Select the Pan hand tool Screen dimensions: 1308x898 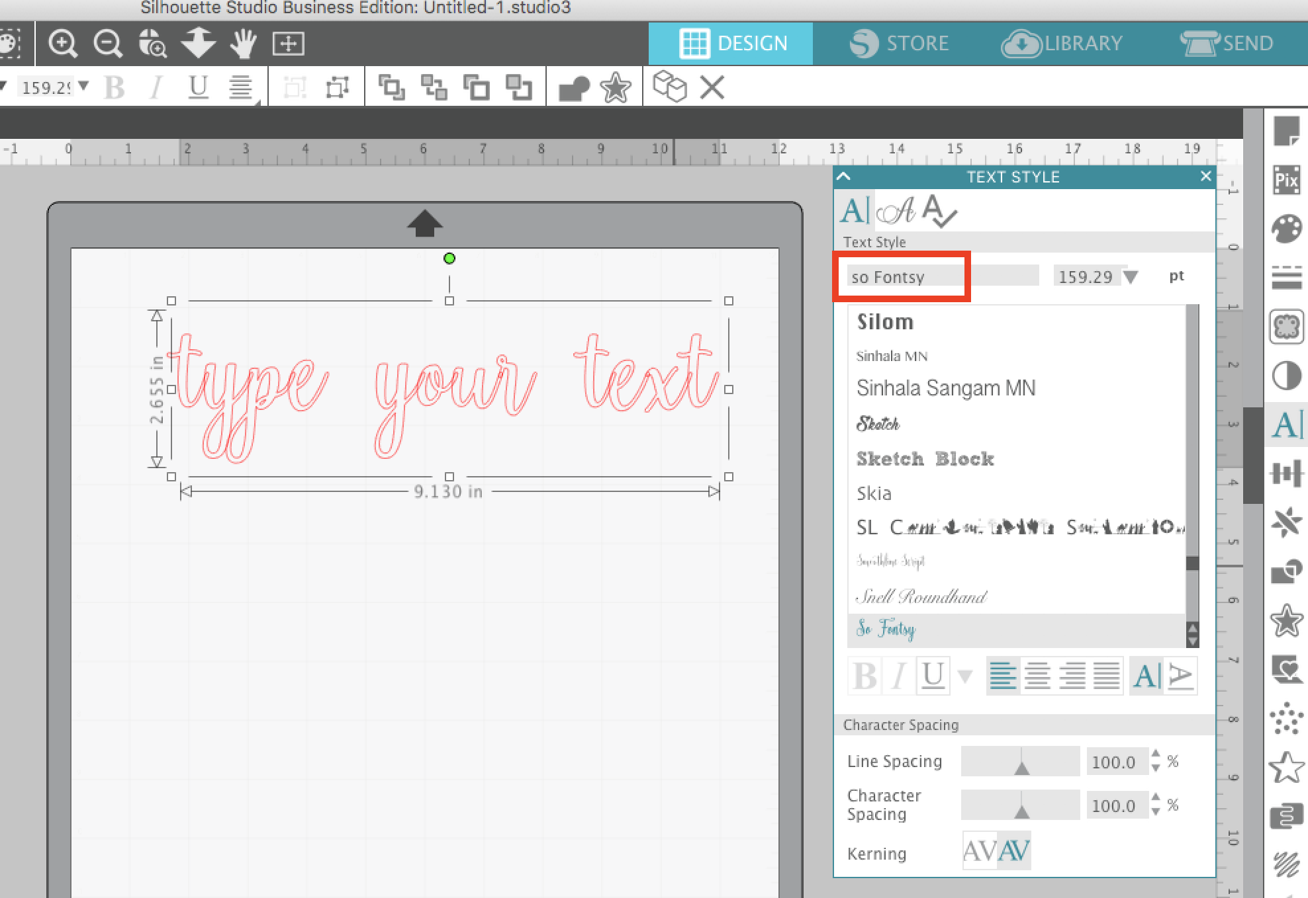click(243, 44)
